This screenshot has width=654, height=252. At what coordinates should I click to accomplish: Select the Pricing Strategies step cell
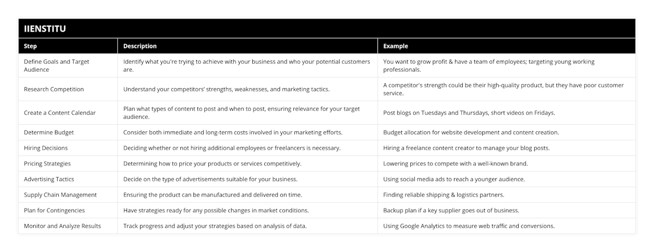(47, 163)
